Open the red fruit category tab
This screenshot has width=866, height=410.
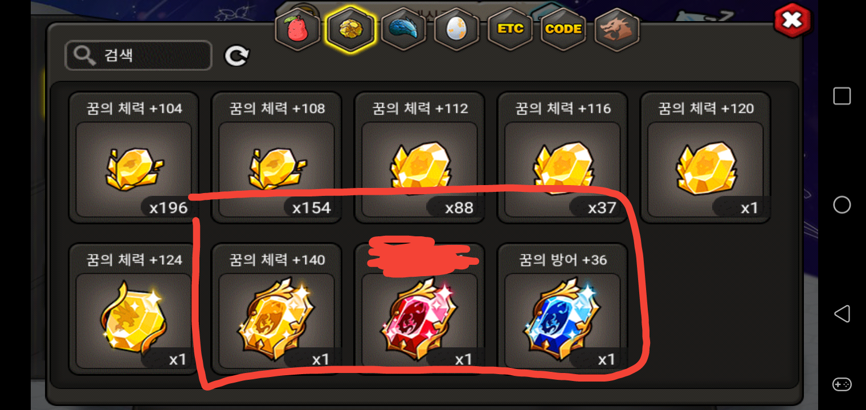[x=297, y=29]
